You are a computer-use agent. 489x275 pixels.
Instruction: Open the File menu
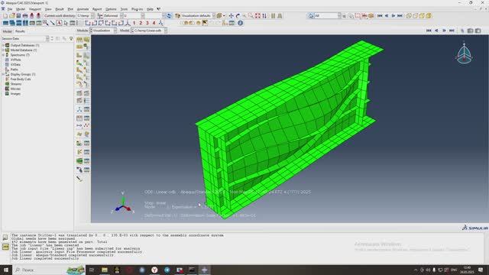pos(10,9)
